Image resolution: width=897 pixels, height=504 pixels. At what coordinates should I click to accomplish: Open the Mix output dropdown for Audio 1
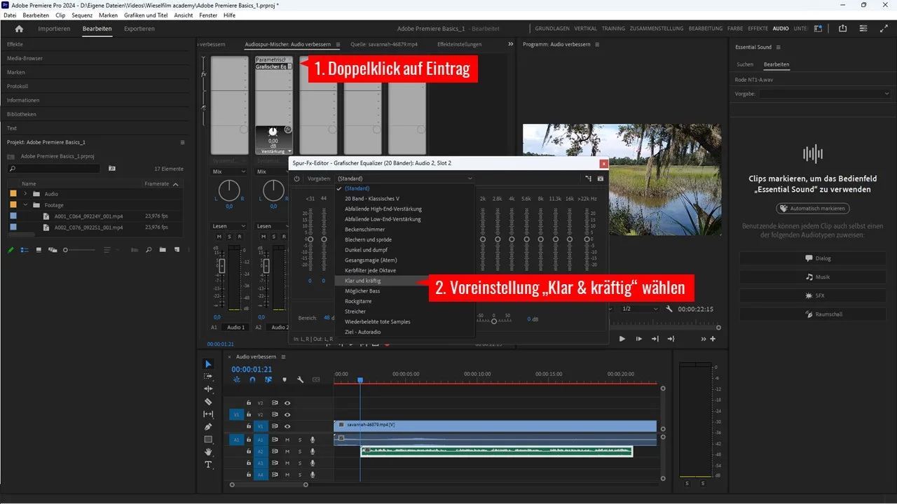point(229,171)
